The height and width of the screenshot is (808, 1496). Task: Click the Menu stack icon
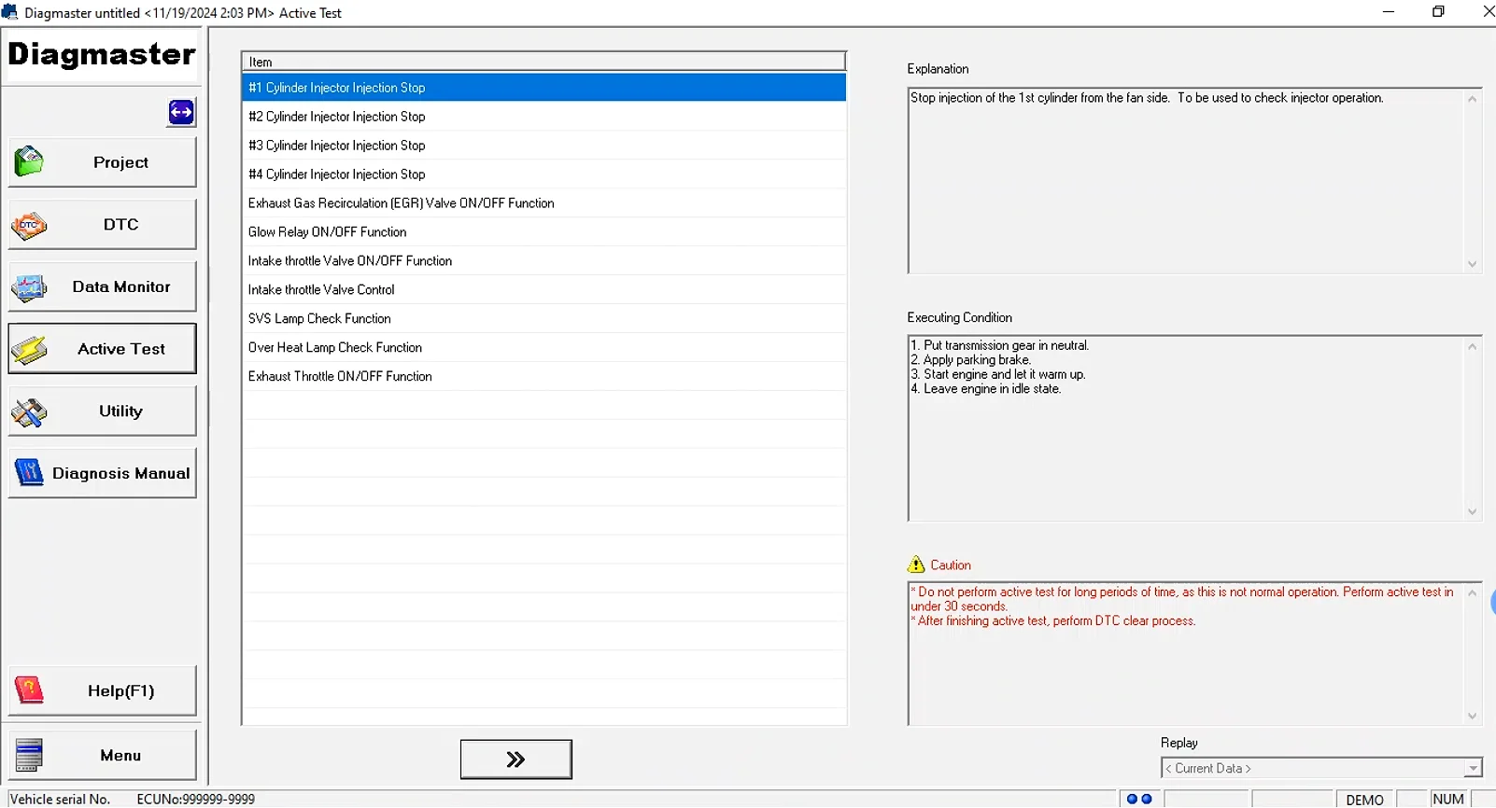point(29,755)
